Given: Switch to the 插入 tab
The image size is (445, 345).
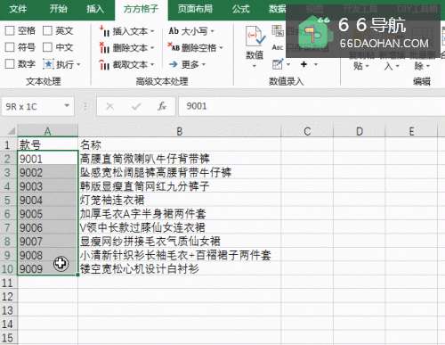Looking at the screenshot, I should point(95,9).
